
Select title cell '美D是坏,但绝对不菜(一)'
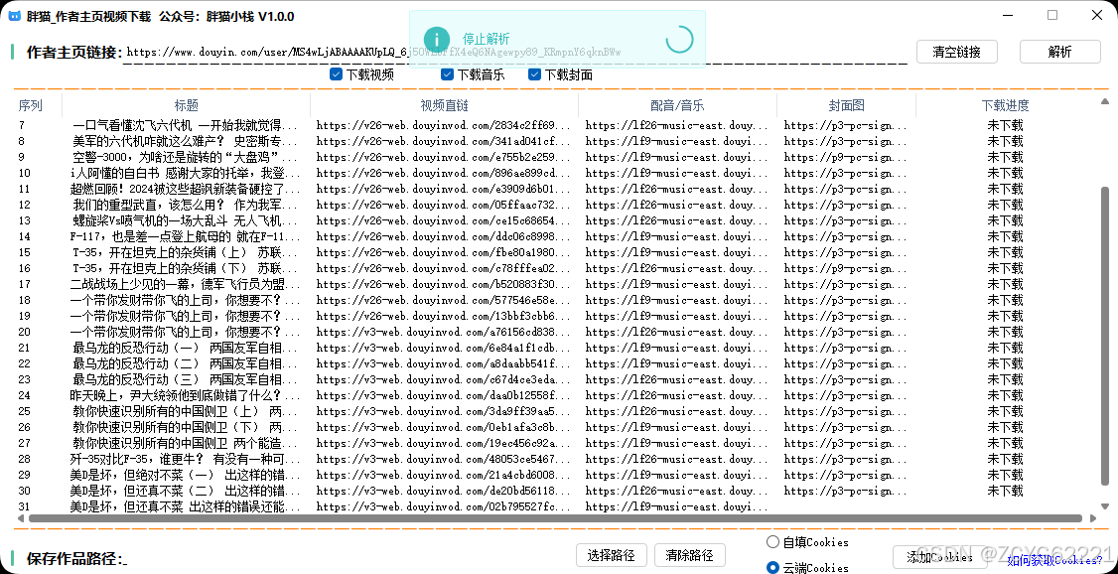186,475
